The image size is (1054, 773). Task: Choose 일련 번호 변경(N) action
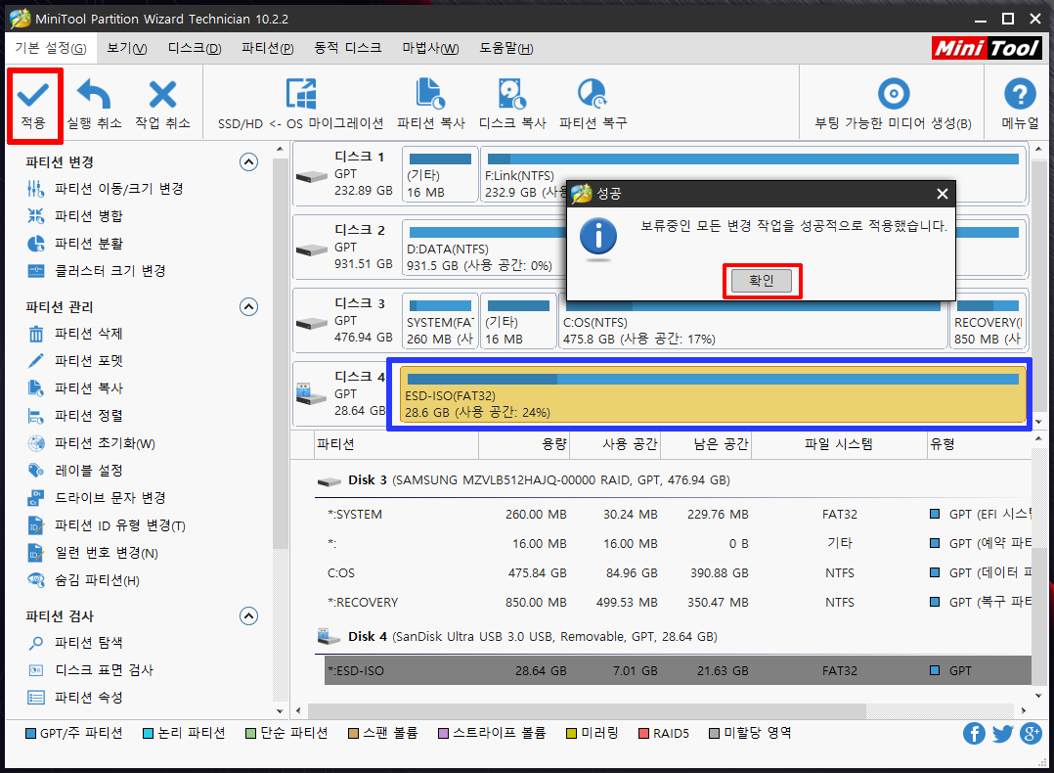tap(92, 553)
